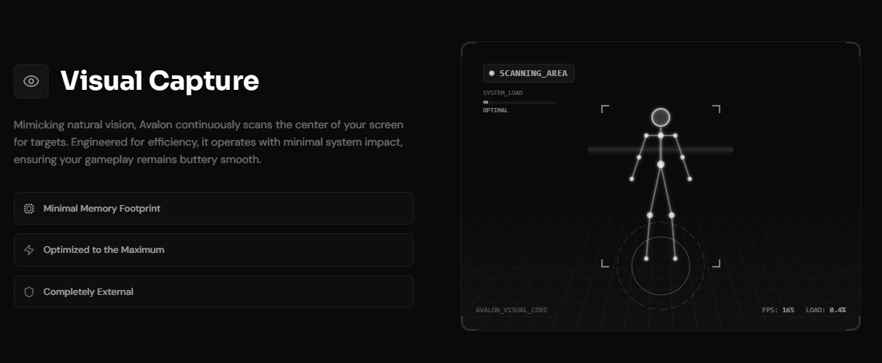This screenshot has height=363, width=882.
Task: Click the chip icon for Minimal Memory Footprint
Action: click(x=29, y=209)
